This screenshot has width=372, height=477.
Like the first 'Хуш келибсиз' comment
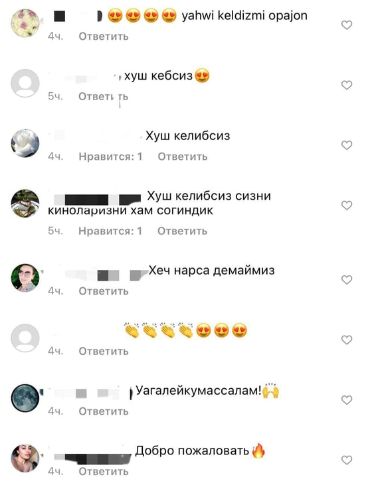coord(346,145)
